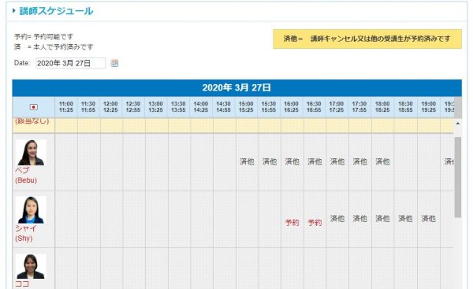
Task: Click the 18:30 18:55 time column header
Action: click(405, 107)
